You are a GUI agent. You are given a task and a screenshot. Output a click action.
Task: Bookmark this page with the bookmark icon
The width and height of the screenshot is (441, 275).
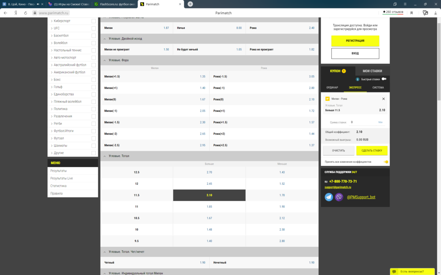click(411, 13)
